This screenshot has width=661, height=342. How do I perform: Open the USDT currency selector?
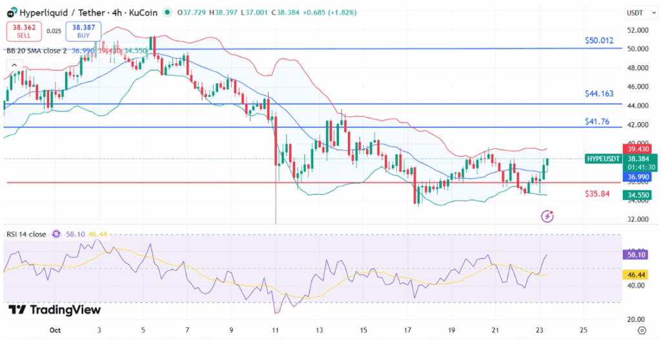[635, 13]
